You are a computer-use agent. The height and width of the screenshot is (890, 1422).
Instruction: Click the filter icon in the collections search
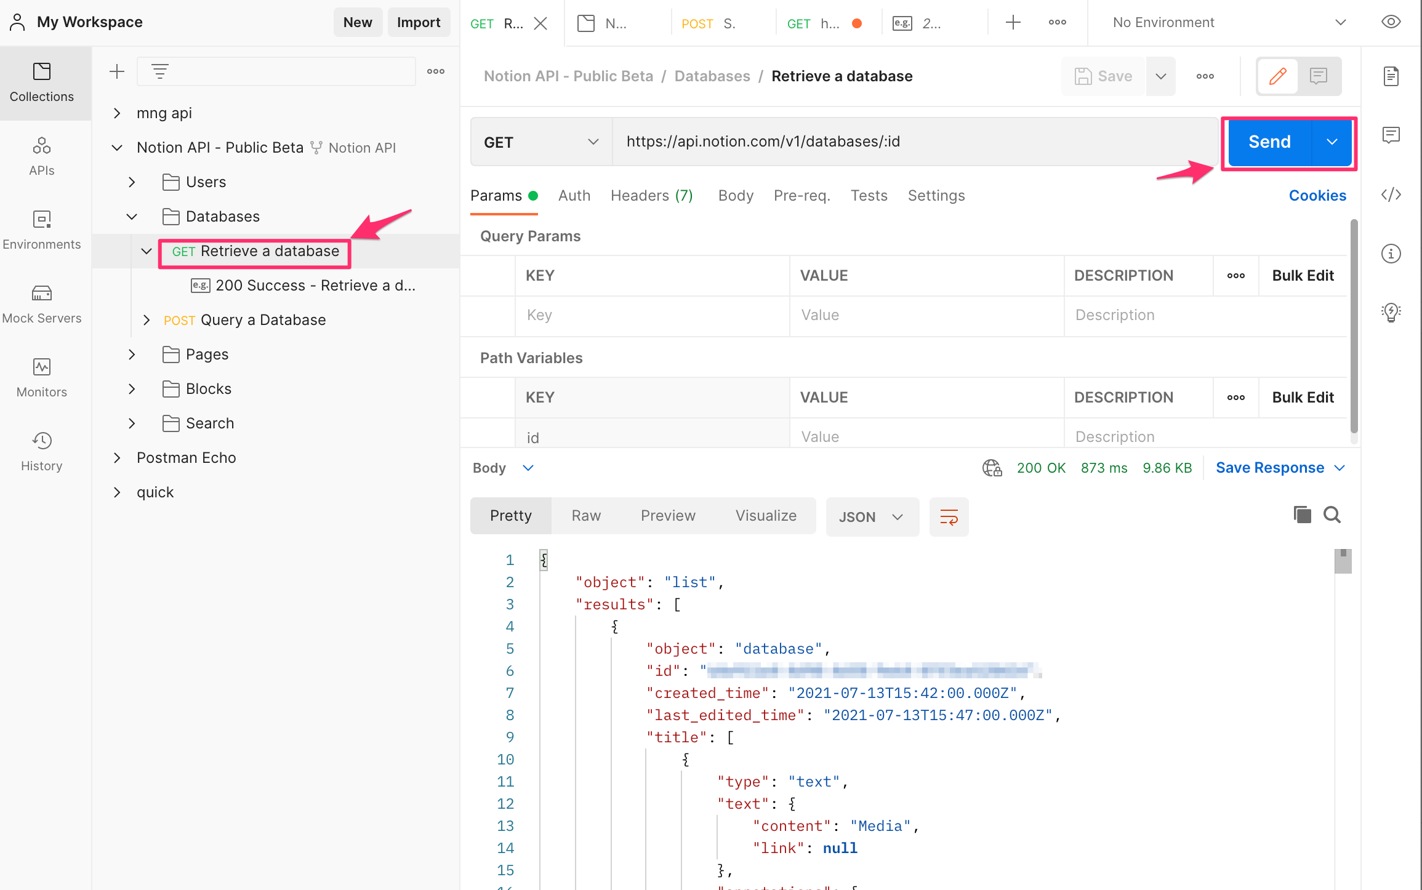[x=160, y=71]
